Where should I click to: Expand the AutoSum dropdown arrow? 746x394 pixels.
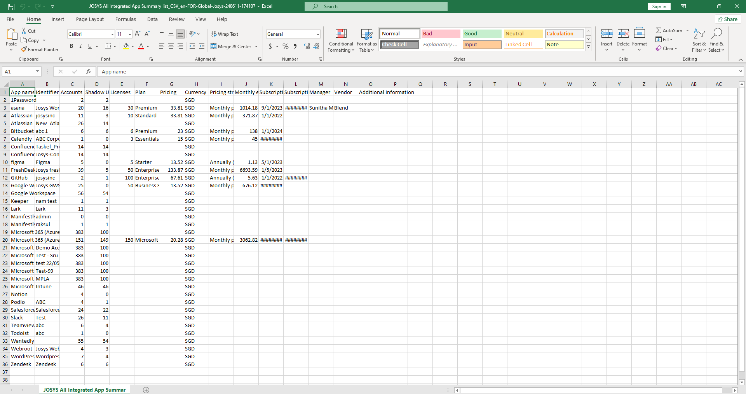pyautogui.click(x=687, y=30)
